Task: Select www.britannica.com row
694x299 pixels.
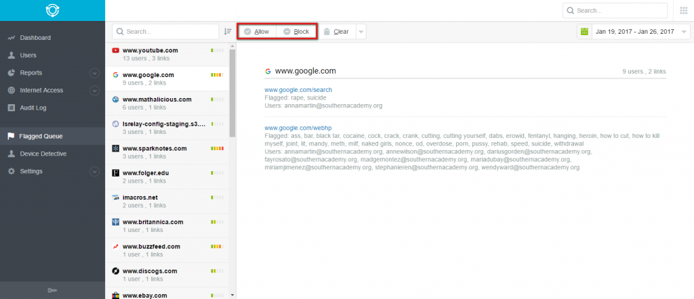Action: click(167, 226)
